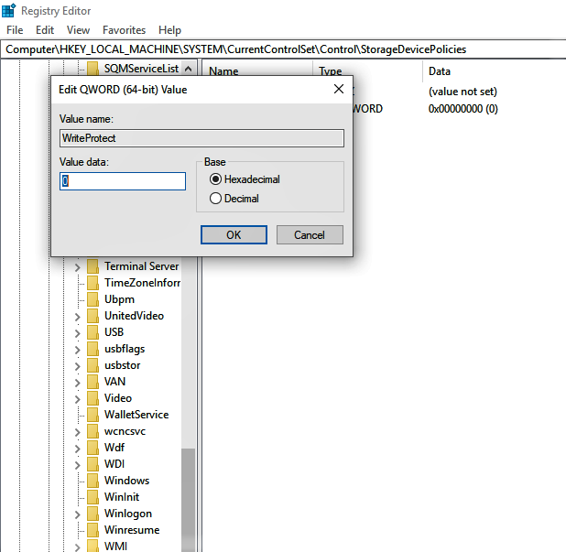
Task: Confirm the dialog with OK
Action: click(x=234, y=235)
